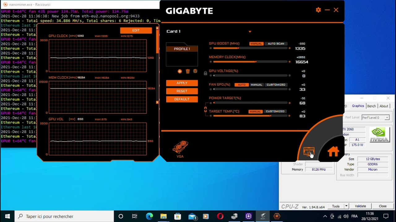Enable AUTO SCAN for GPU Boost
This screenshot has height=222, width=396.
point(276,44)
